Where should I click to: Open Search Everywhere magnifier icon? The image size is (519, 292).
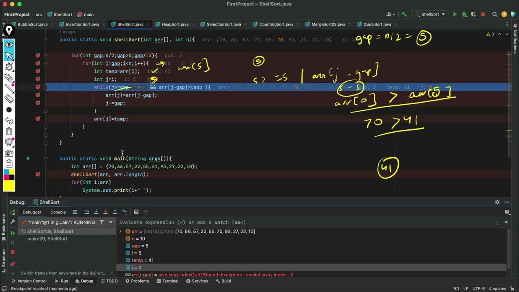click(x=495, y=14)
